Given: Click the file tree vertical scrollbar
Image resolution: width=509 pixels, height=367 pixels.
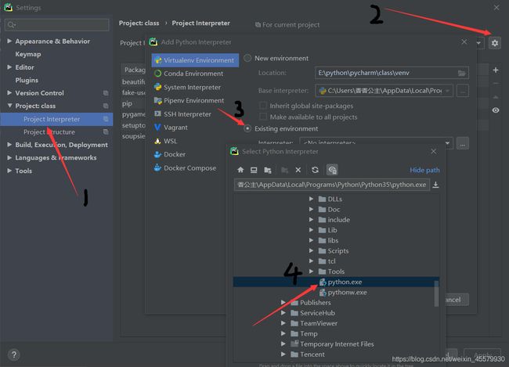Looking at the screenshot, I should tap(436, 293).
